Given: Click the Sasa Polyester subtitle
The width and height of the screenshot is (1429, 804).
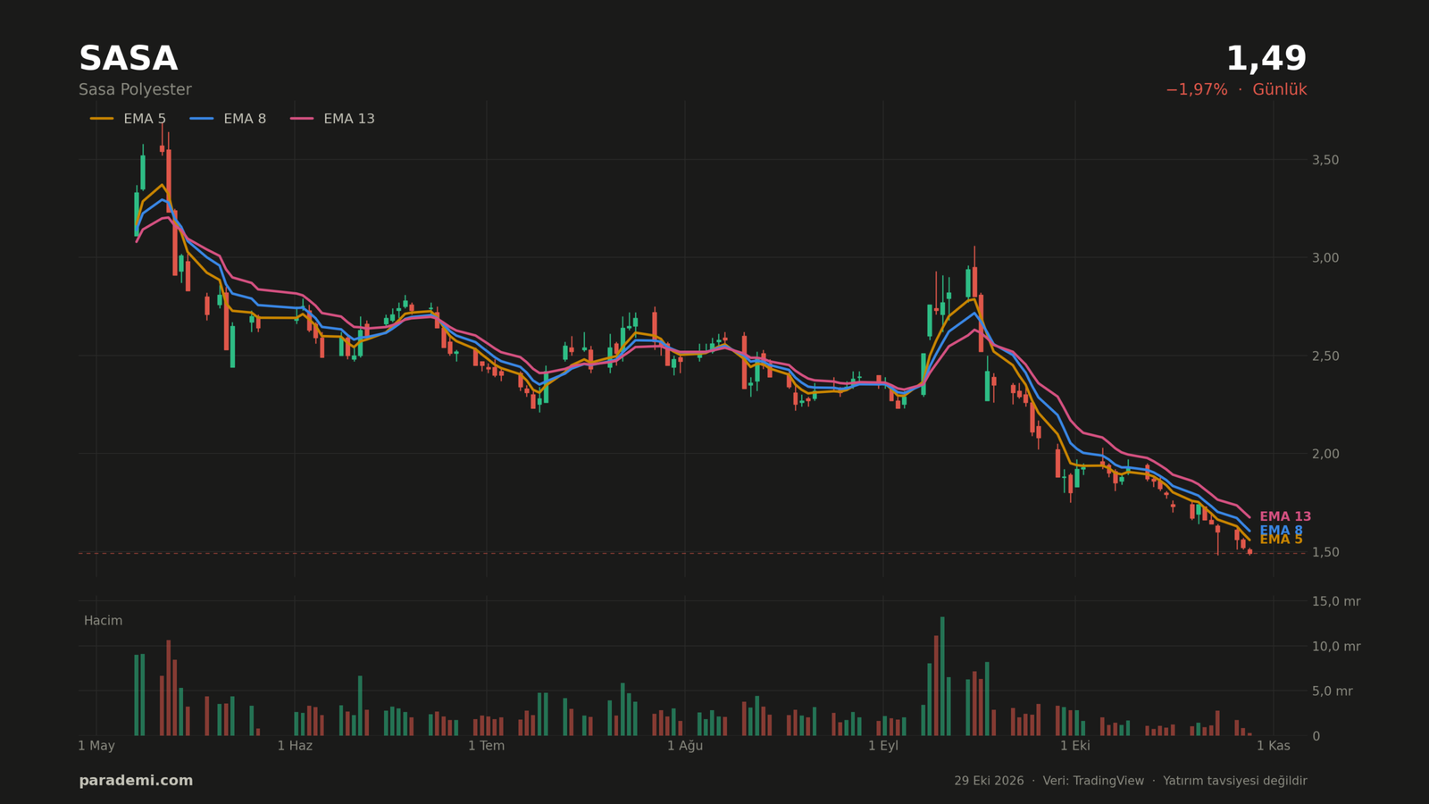Looking at the screenshot, I should [x=135, y=90].
